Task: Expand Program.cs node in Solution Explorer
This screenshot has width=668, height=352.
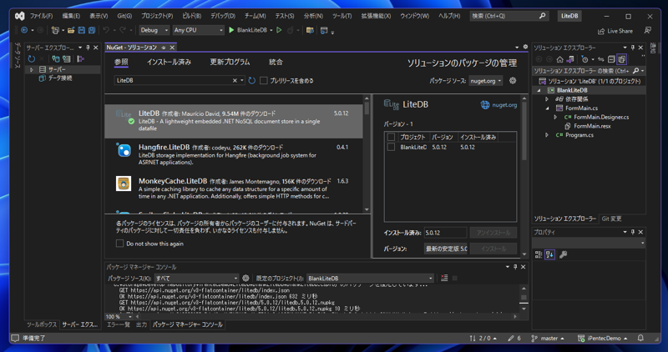Action: (x=547, y=135)
